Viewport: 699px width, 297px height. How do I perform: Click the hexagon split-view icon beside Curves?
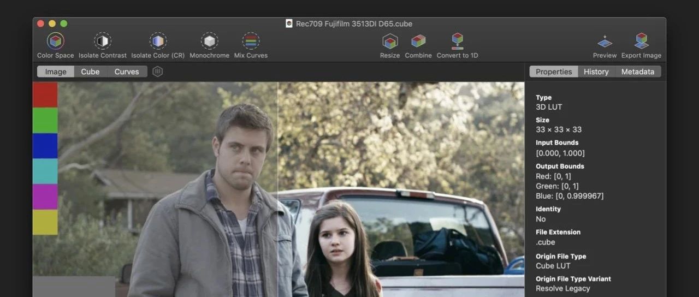pyautogui.click(x=157, y=72)
